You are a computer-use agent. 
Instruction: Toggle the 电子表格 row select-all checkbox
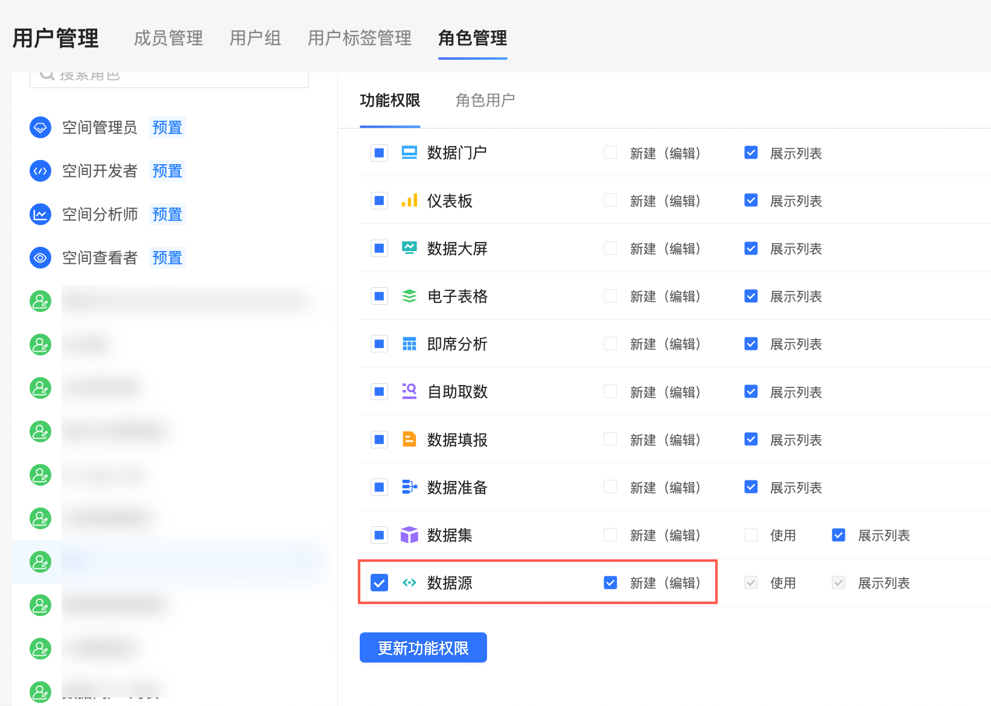pyautogui.click(x=379, y=296)
